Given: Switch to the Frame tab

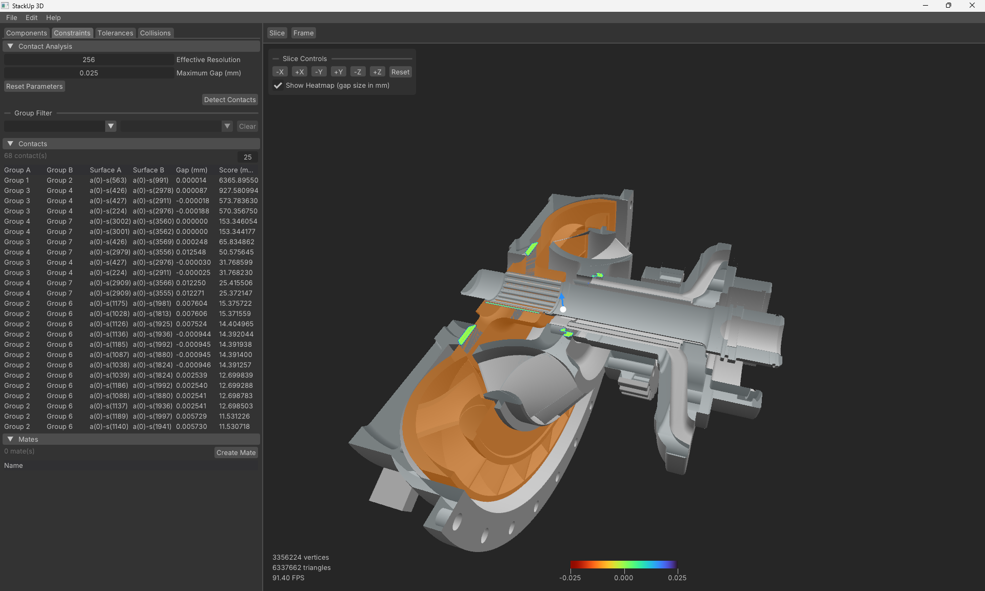Looking at the screenshot, I should click(x=303, y=32).
